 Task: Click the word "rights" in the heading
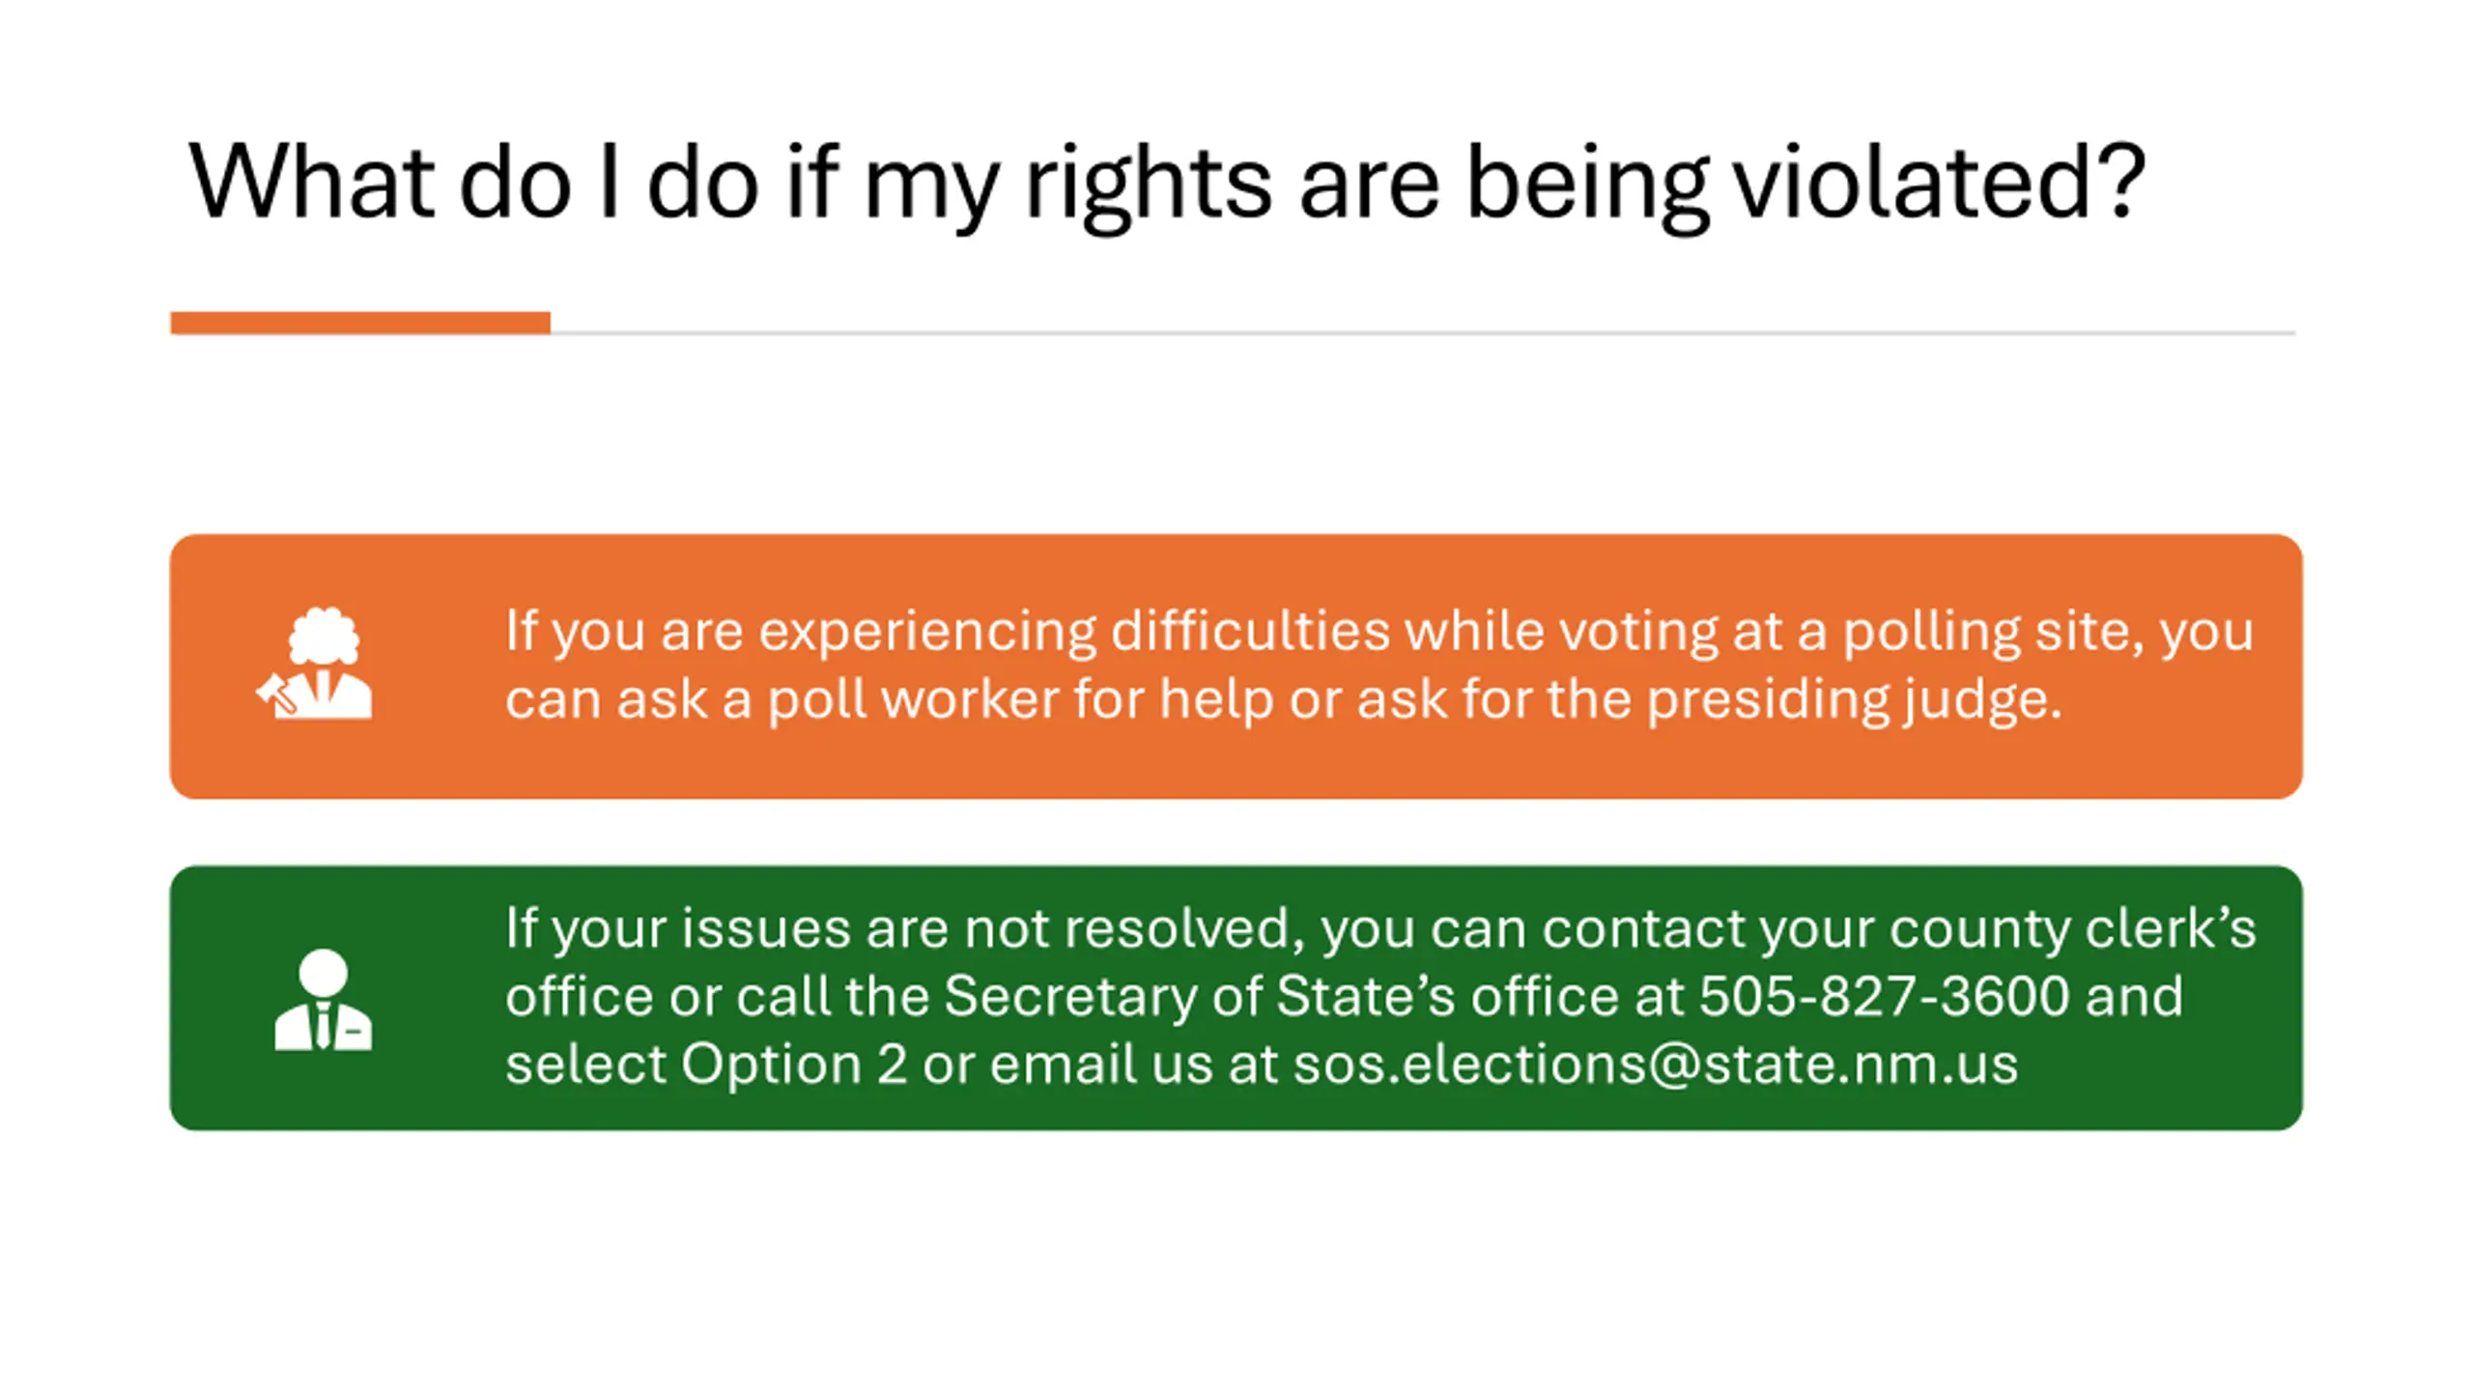[x=1148, y=185]
